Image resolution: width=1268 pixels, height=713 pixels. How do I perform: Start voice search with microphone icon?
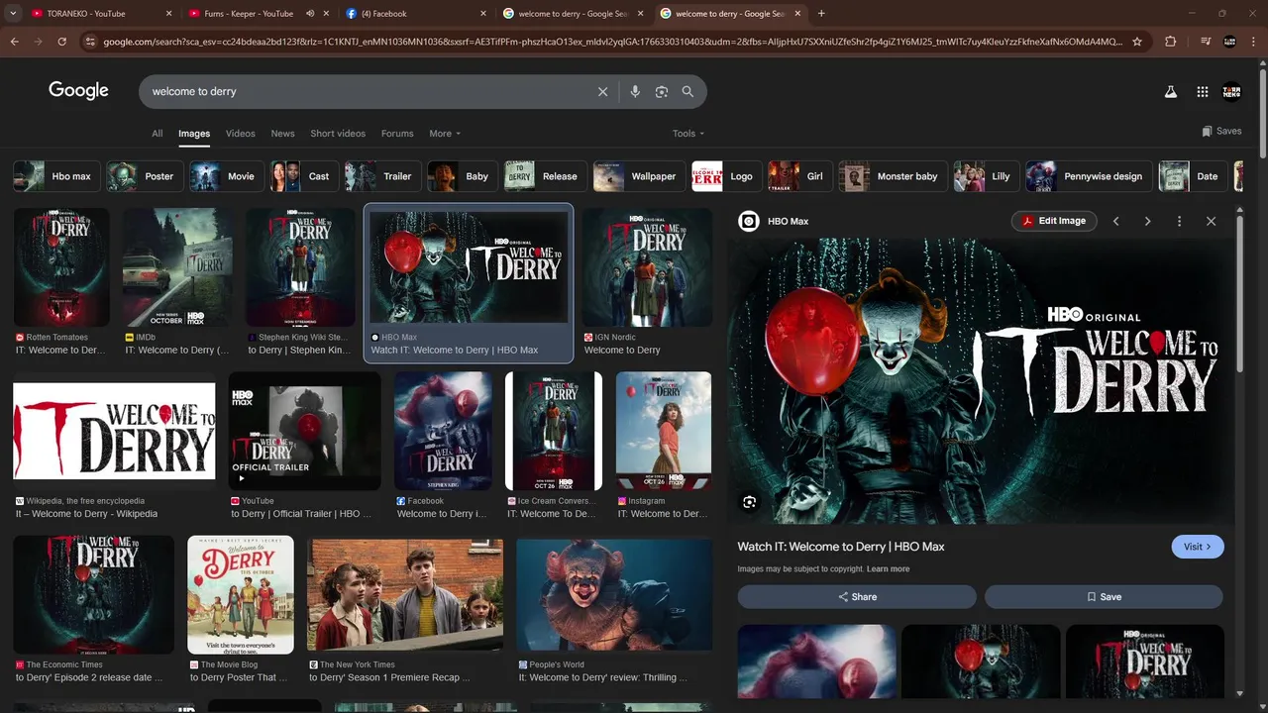(x=635, y=91)
